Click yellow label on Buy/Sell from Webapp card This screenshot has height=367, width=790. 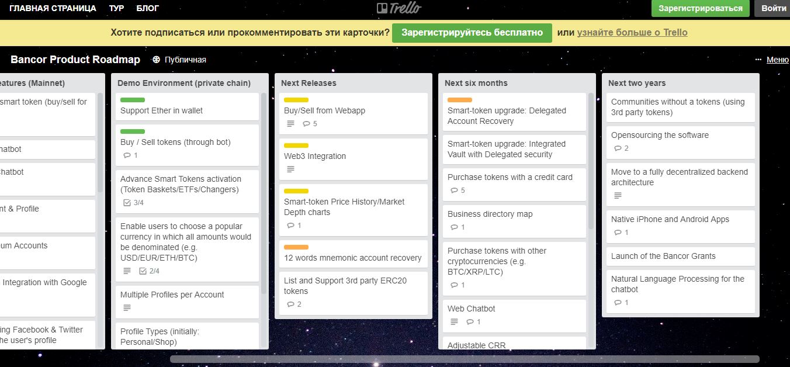(x=296, y=100)
